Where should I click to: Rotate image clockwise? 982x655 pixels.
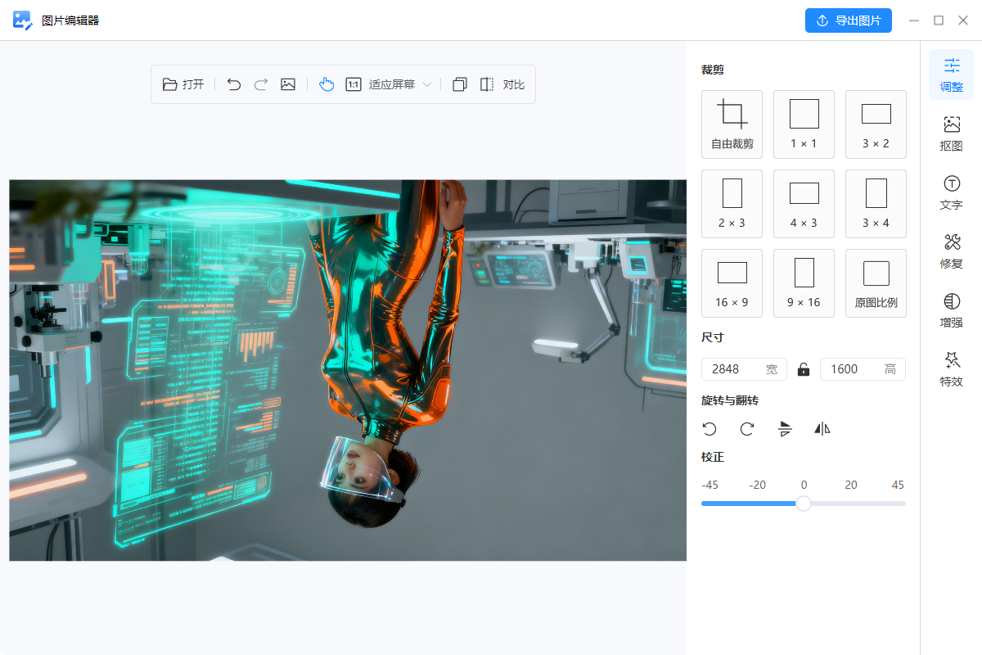pos(747,429)
